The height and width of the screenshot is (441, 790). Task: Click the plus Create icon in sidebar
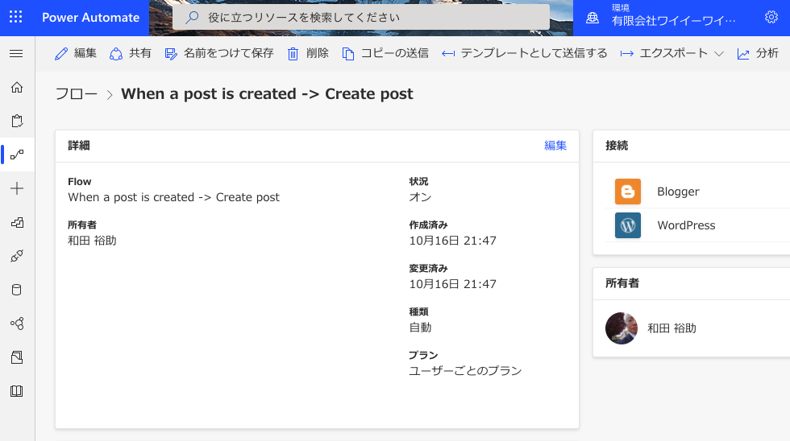click(17, 188)
